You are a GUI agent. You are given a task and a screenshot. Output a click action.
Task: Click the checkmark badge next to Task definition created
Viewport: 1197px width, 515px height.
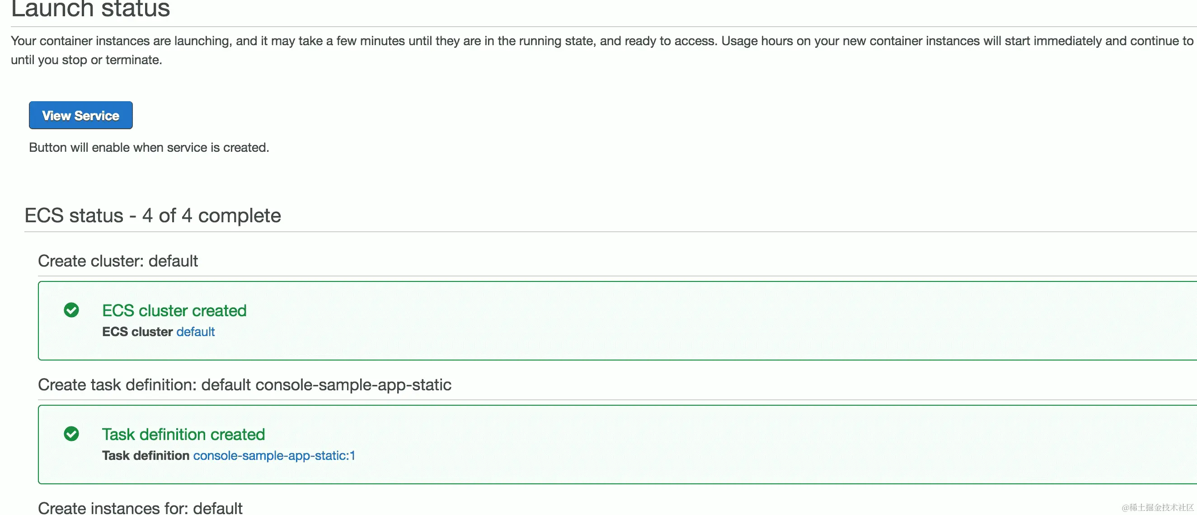pos(71,434)
